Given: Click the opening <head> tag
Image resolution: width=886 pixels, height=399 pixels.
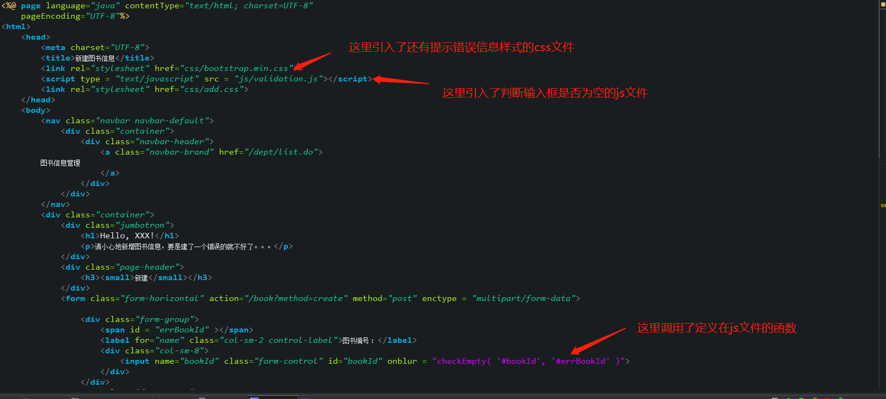Looking at the screenshot, I should tap(36, 37).
